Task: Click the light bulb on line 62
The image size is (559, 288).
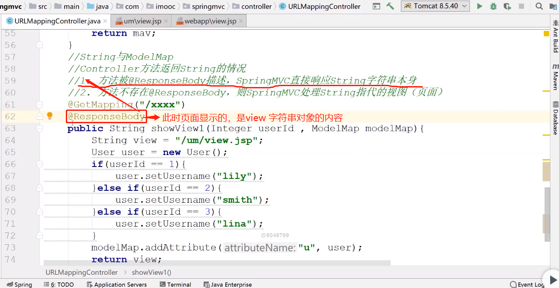Action: click(x=50, y=116)
